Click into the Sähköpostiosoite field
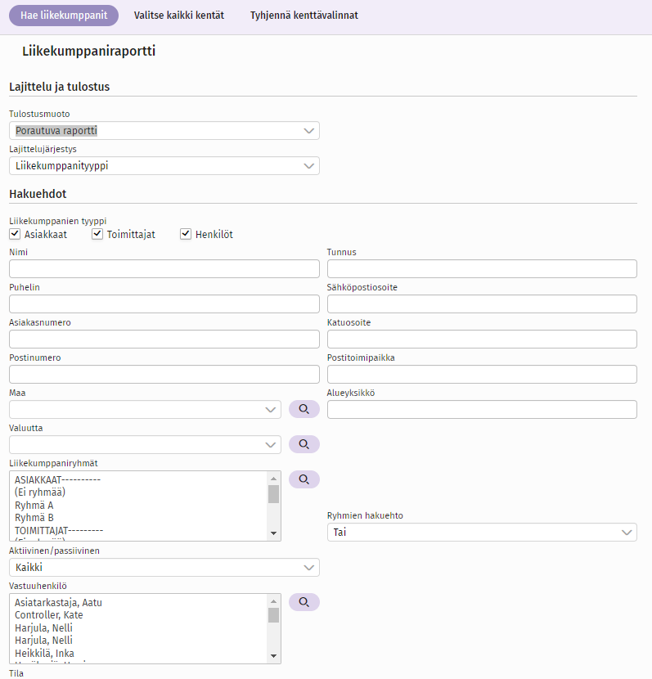This screenshot has width=652, height=679. click(x=482, y=304)
